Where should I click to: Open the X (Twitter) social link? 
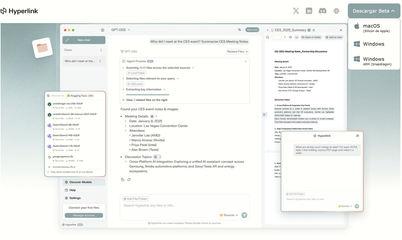pyautogui.click(x=296, y=11)
